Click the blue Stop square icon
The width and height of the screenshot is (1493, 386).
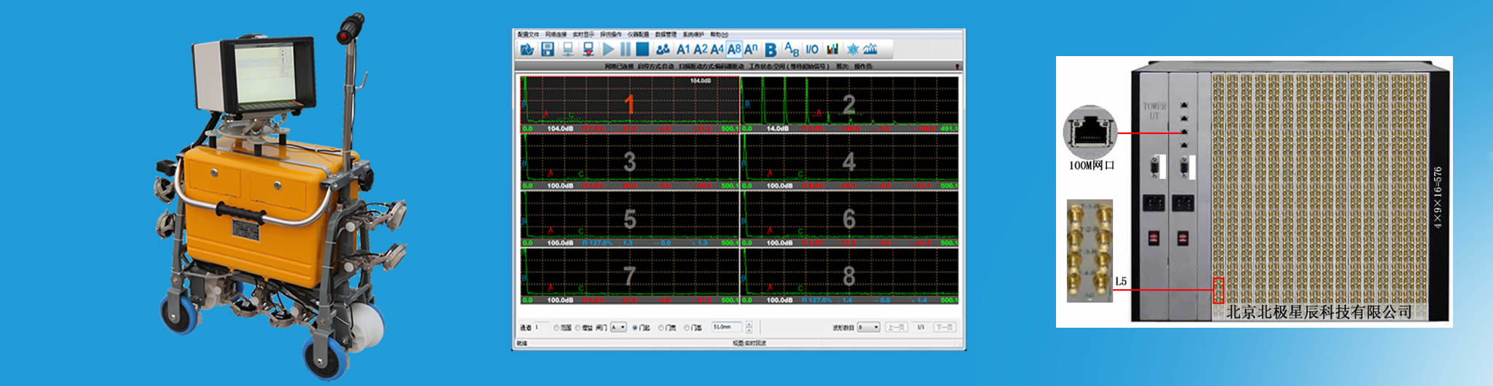[x=642, y=50]
